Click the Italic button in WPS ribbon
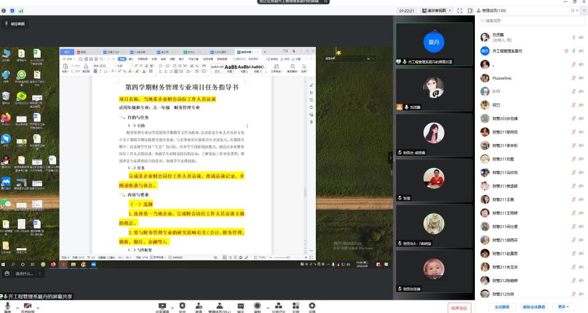 pyautogui.click(x=100, y=71)
